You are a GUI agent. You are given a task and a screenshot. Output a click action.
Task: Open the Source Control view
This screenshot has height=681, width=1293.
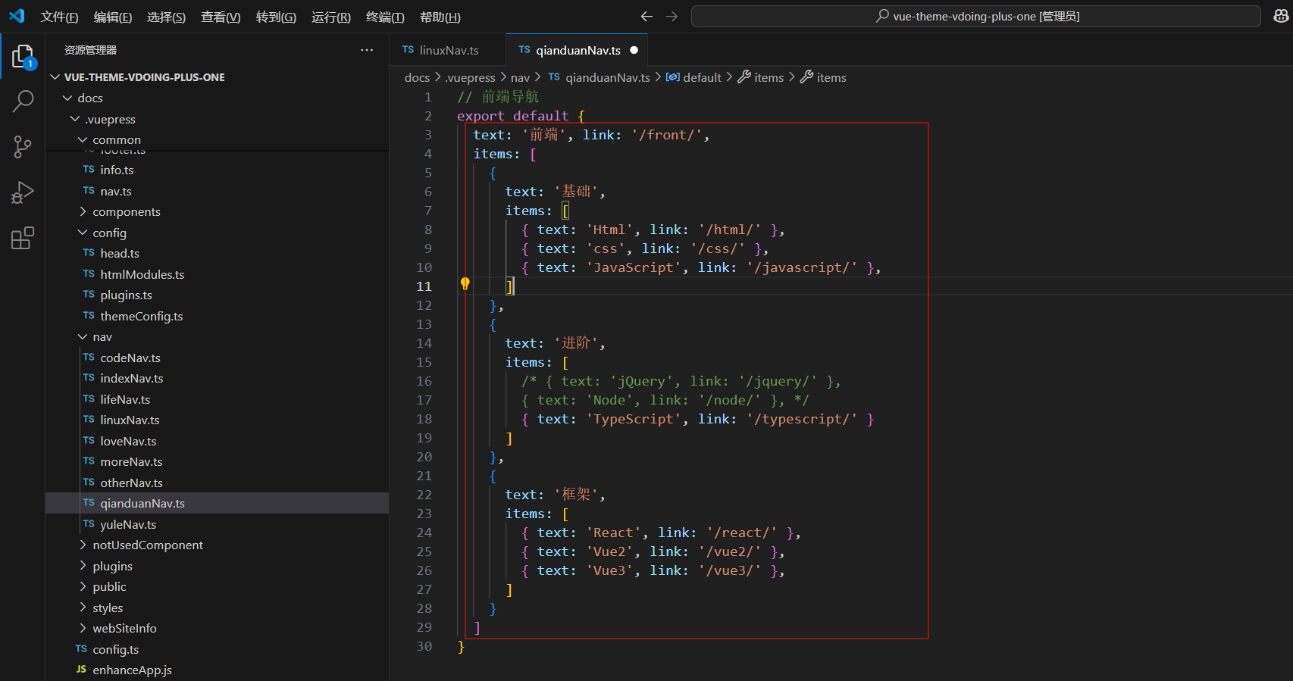point(23,147)
